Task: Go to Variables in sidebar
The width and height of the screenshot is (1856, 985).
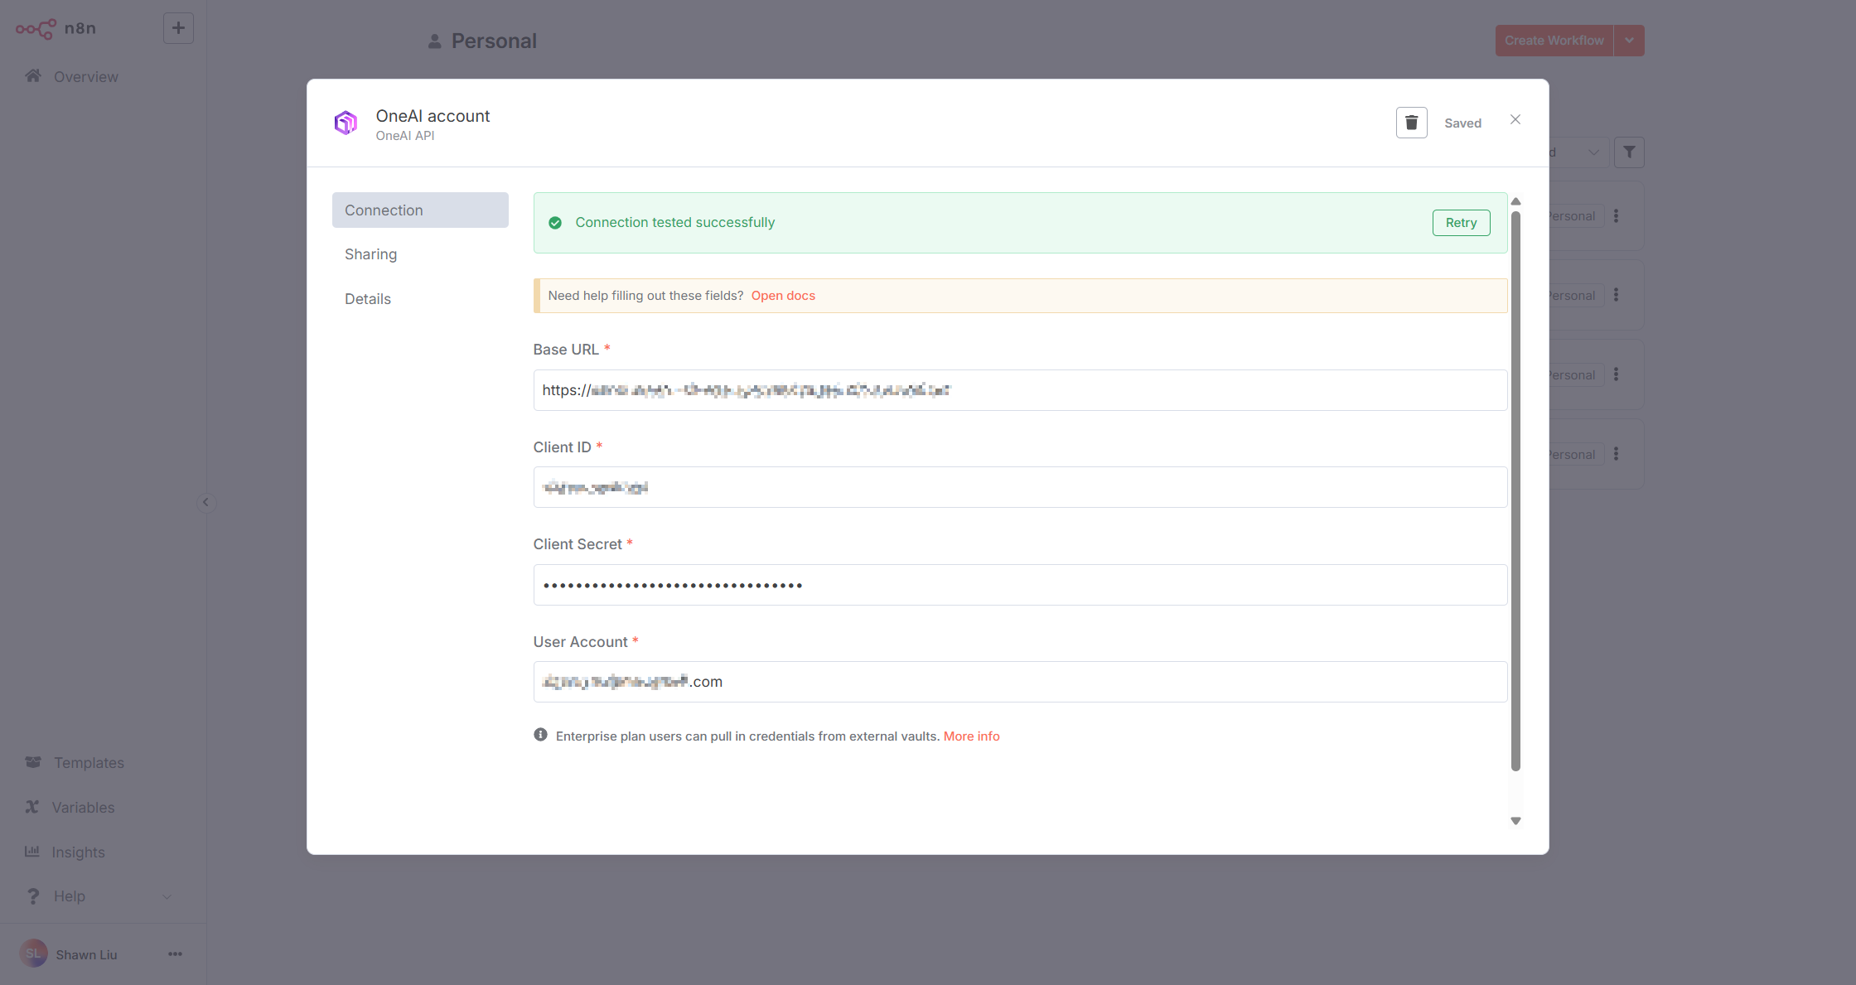Action: point(83,808)
